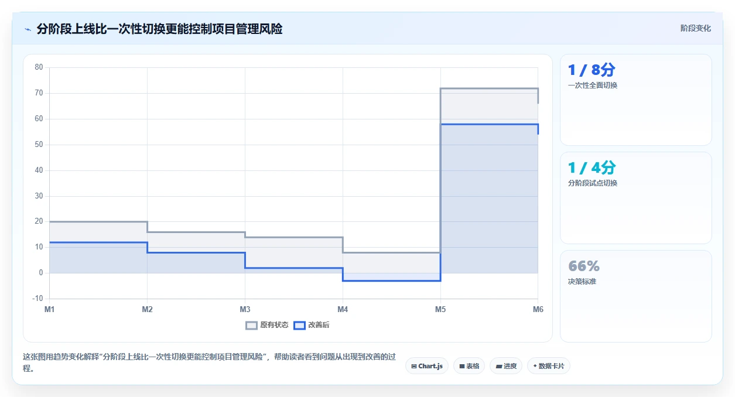The width and height of the screenshot is (735, 397).
Task: Click the M5 x-axis label
Action: coord(440,309)
